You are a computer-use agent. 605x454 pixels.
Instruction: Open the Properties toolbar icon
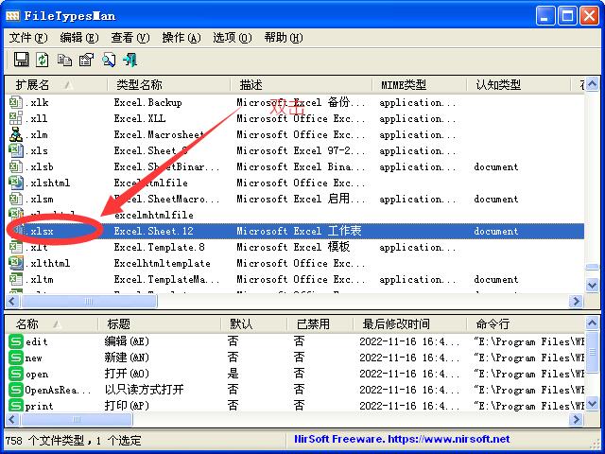coord(86,60)
